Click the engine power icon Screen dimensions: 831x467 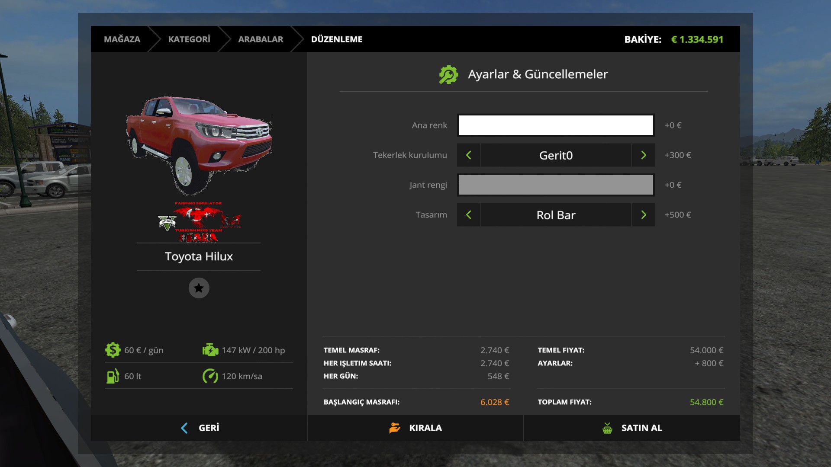210,350
